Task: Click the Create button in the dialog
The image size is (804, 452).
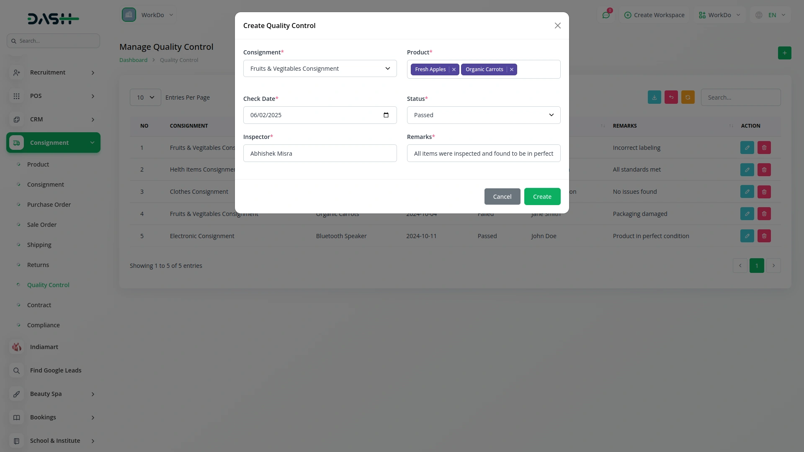Action: [x=542, y=196]
